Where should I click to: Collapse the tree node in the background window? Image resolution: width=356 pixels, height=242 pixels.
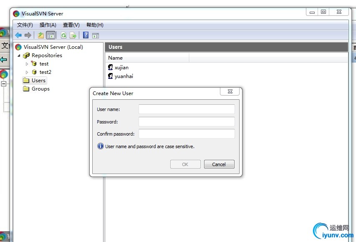coord(3,84)
